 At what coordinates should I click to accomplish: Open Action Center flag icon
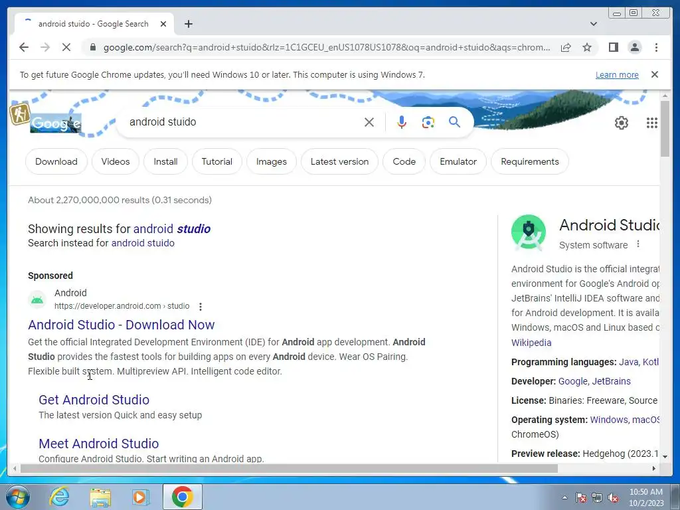(580, 497)
